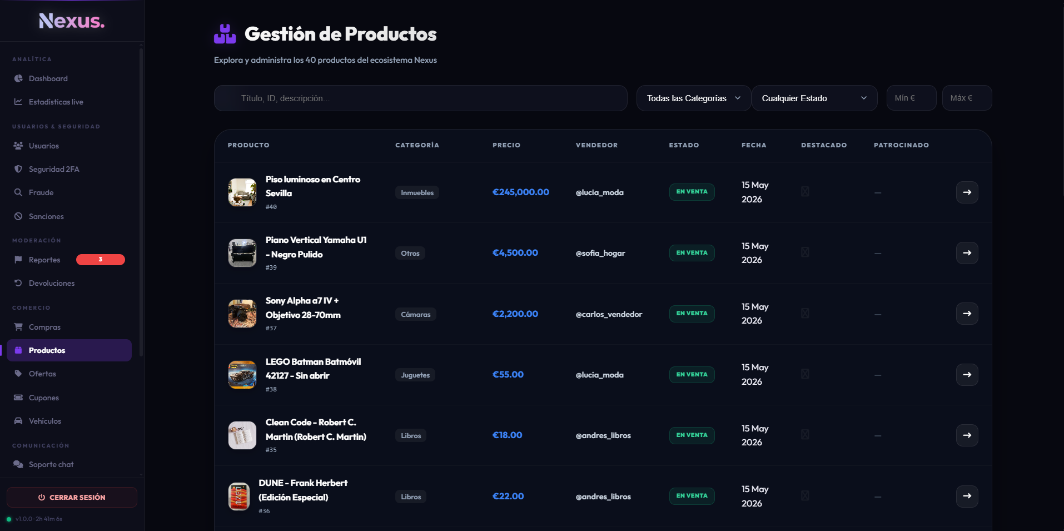Image resolution: width=1064 pixels, height=531 pixels.
Task: Click the PRECIO column header
Action: tap(506, 145)
